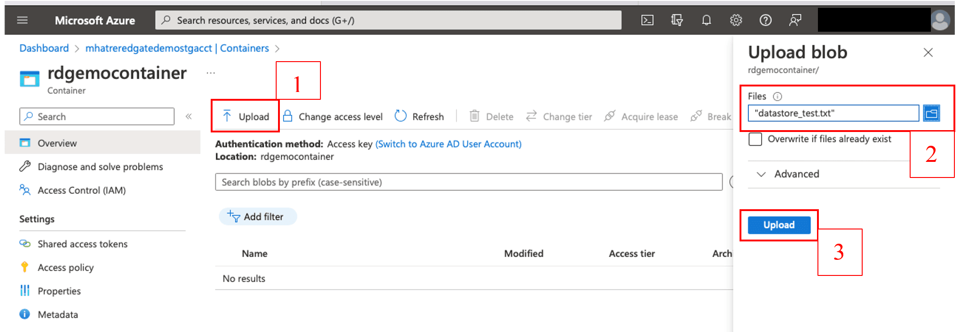Open mhatreredgatedemostgacct Containers breadcrumb
Viewport: 965px width, 332px height.
click(x=177, y=48)
